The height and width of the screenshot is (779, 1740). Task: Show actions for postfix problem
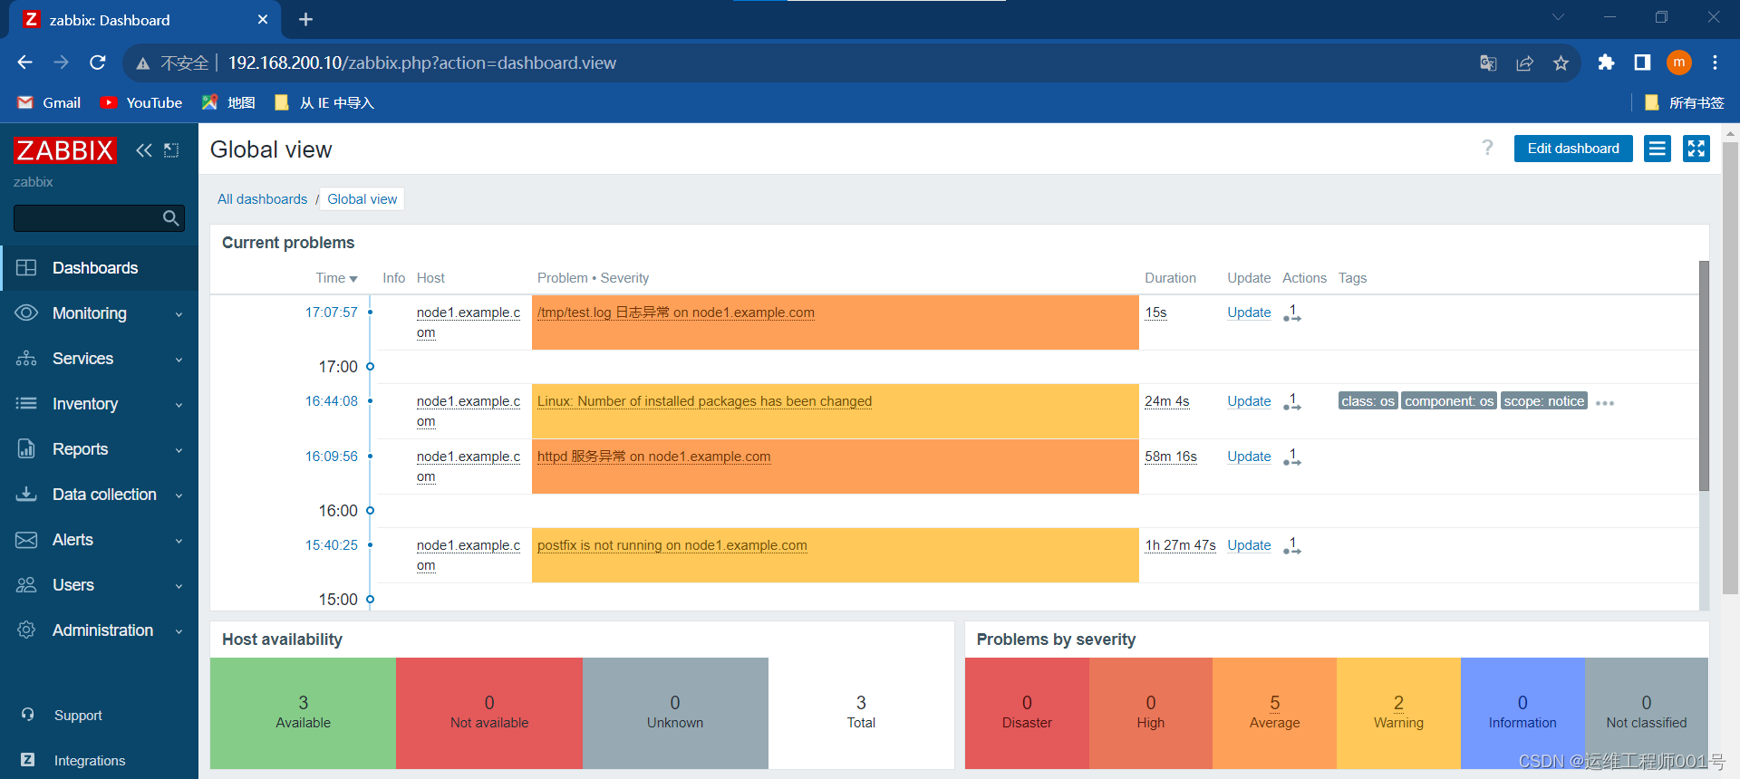[x=1292, y=546]
